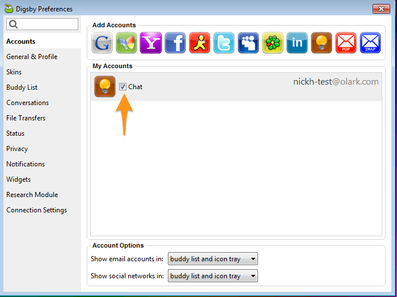Image resolution: width=397 pixels, height=297 pixels.
Task: Add a Google Talk account
Action: click(x=102, y=43)
